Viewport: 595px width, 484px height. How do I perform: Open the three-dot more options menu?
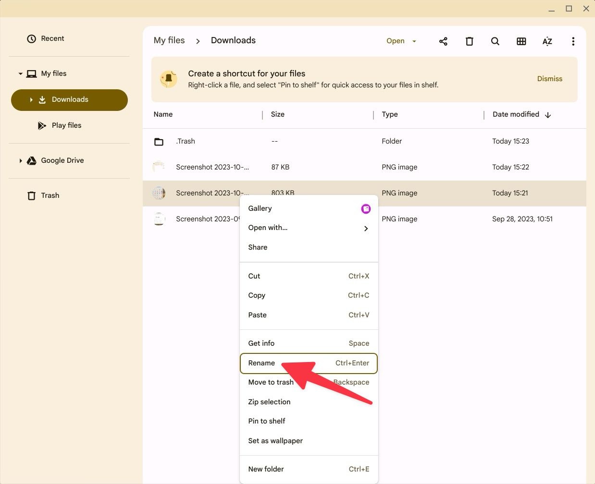pyautogui.click(x=573, y=41)
